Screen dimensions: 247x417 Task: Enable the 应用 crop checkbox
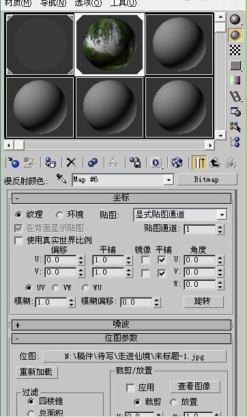(x=130, y=388)
